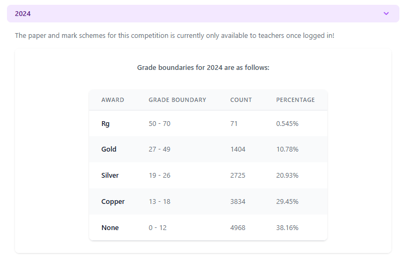Viewport: 401px width, 261px height.
Task: Click the Rg grade boundary 50 - 70
Action: pyautogui.click(x=160, y=123)
